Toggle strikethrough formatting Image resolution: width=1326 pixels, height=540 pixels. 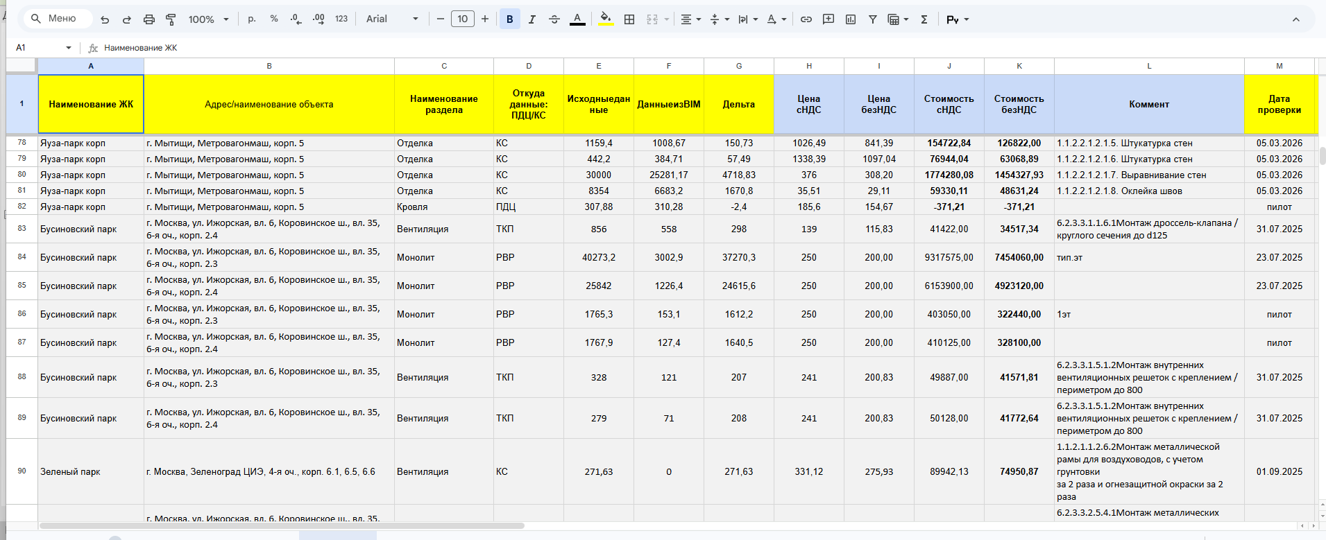pos(554,19)
